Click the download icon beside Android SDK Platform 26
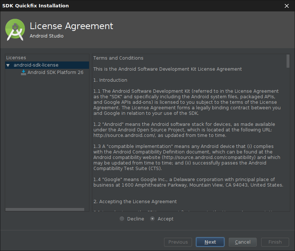Image resolution: width=295 pixels, height=251 pixels. coord(24,73)
